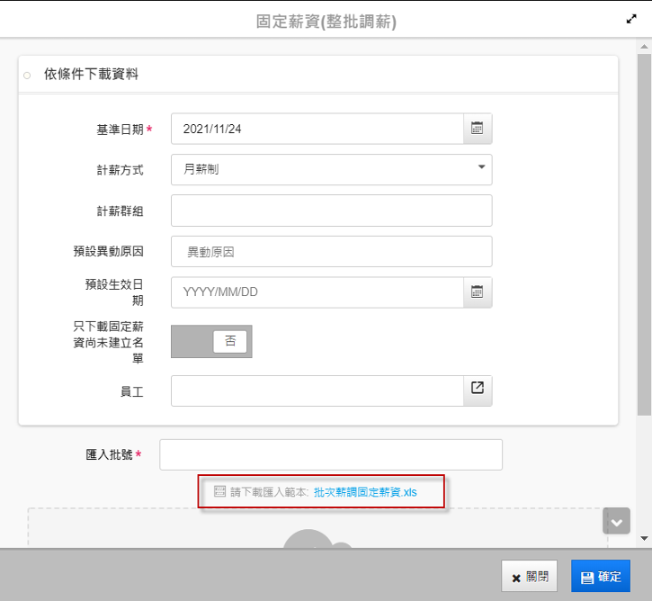652x601 pixels.
Task: Open the calendar picker for 基準日期
Action: tap(478, 129)
